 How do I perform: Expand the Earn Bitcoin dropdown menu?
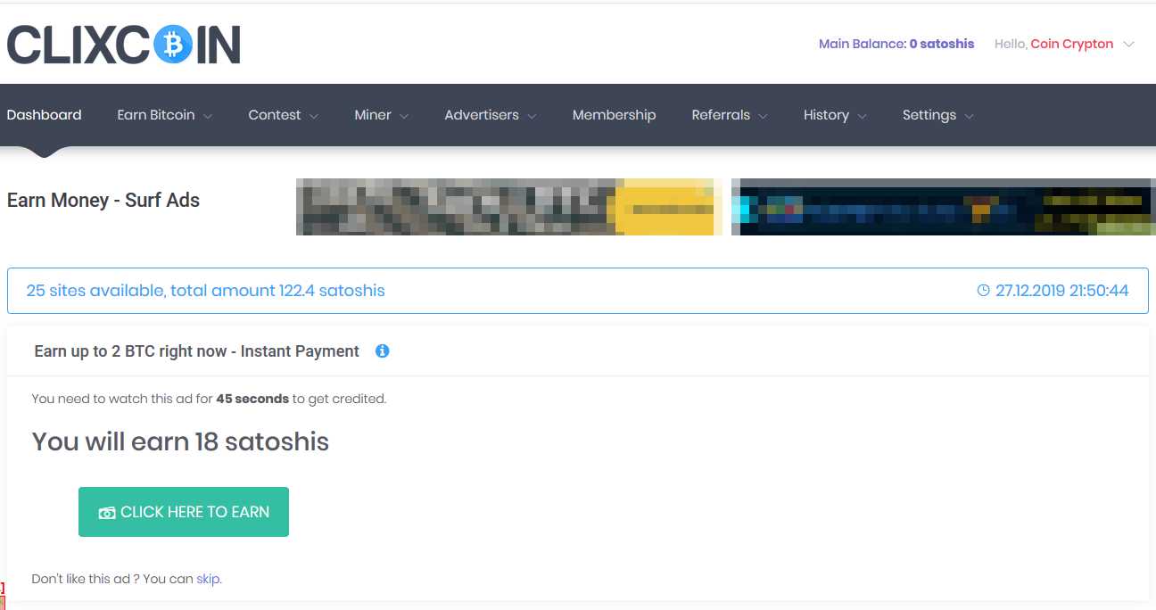click(164, 115)
